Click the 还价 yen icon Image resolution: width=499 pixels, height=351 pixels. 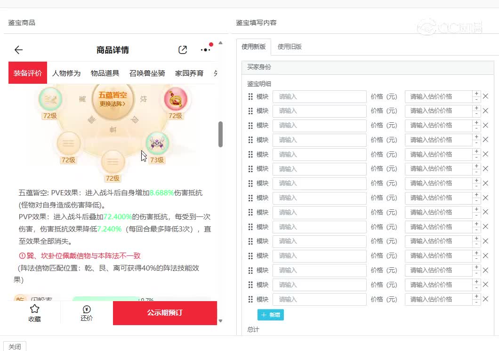[87, 309]
